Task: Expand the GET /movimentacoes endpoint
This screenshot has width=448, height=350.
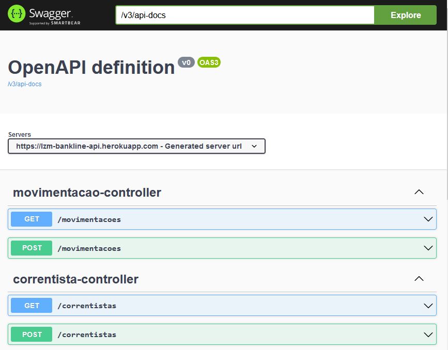Action: click(427, 219)
